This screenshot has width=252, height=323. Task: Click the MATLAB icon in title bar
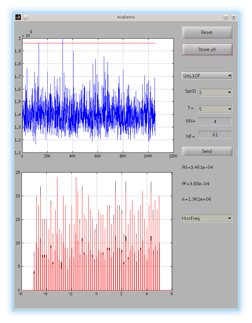pos(18,17)
